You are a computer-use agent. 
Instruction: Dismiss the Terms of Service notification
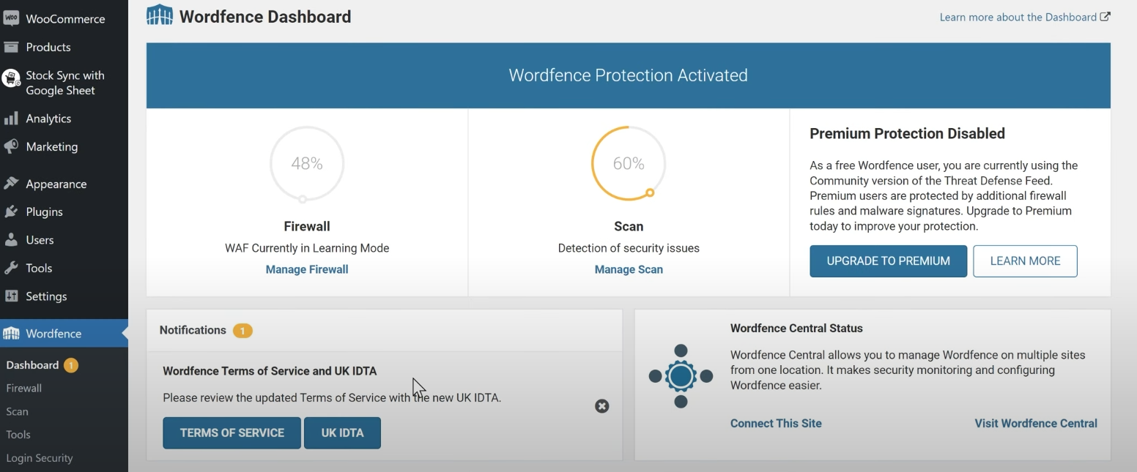pos(601,406)
